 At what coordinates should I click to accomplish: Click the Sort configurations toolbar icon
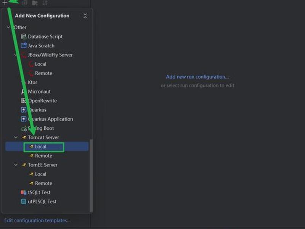(45, 3)
